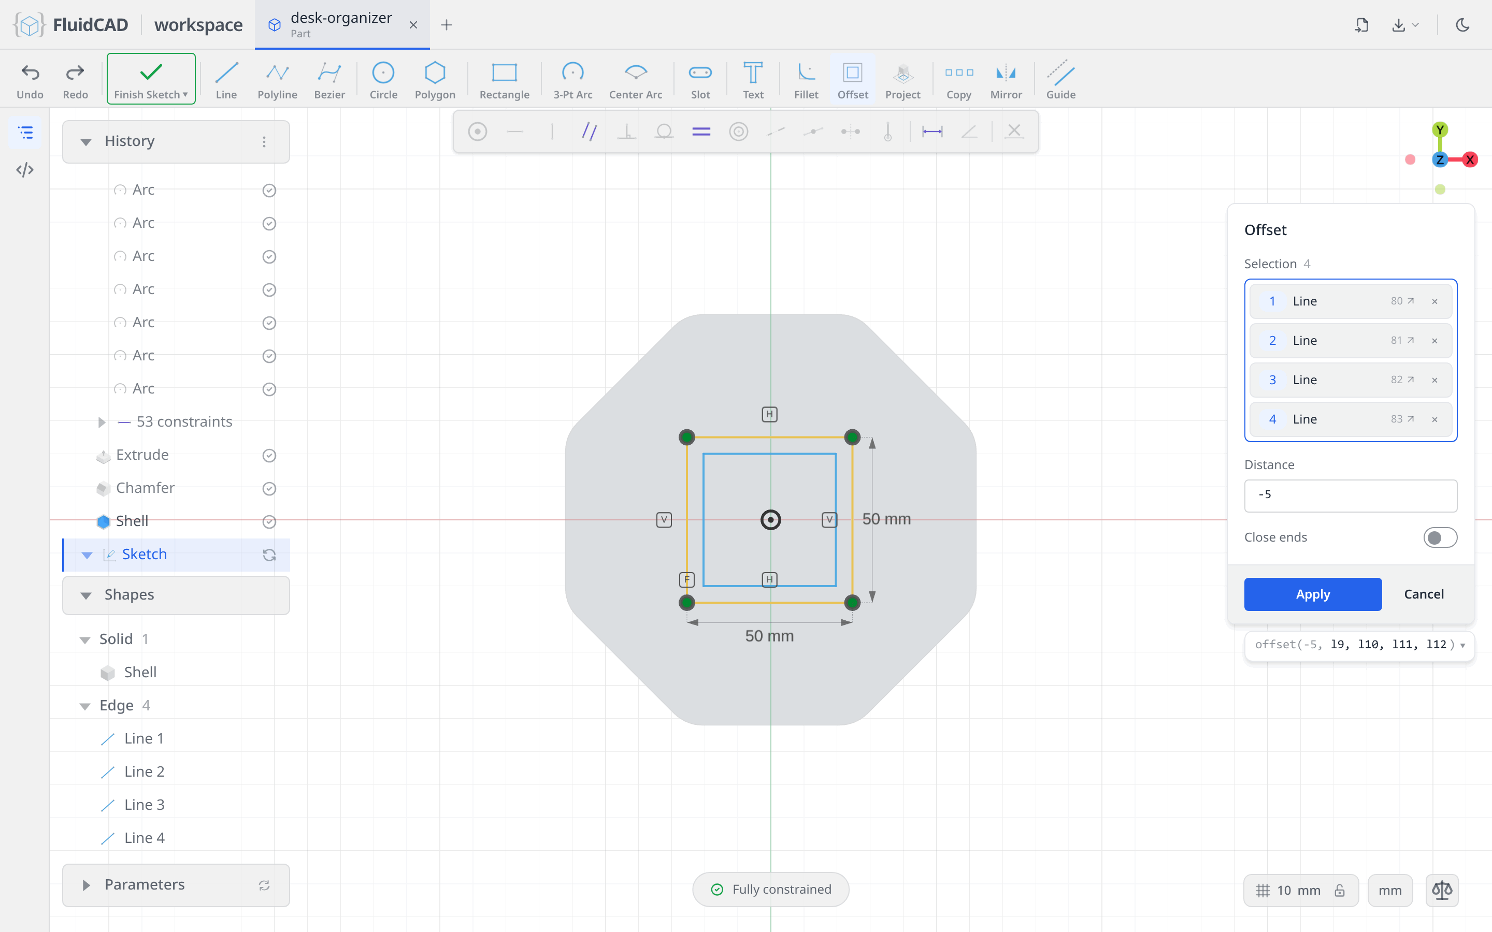
Task: Open the workspace breadcrumb
Action: point(198,25)
